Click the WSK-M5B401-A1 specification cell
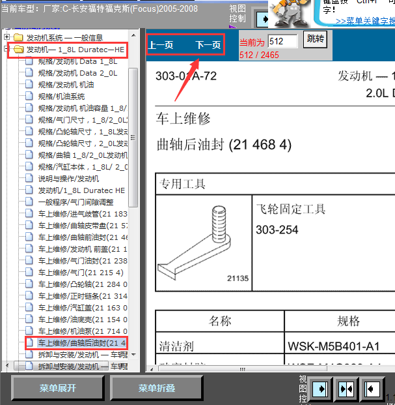395x405 pixels. (340, 343)
